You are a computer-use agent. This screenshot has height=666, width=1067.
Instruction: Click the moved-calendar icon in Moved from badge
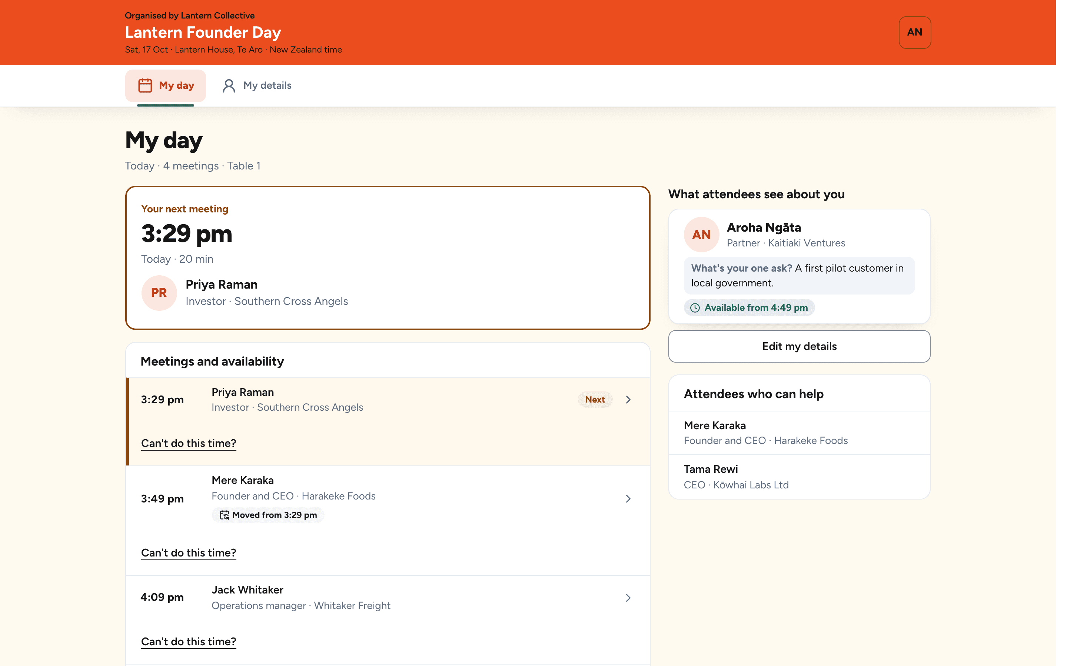(224, 515)
